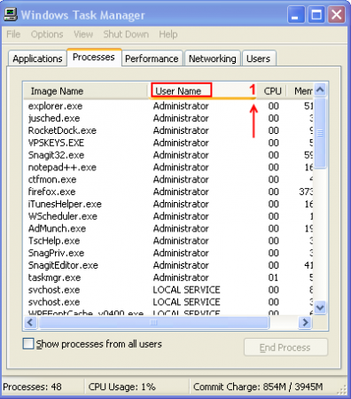Click the 00 CPU value for notepad++.exe
Screen dimensions: 351x399
[273, 168]
